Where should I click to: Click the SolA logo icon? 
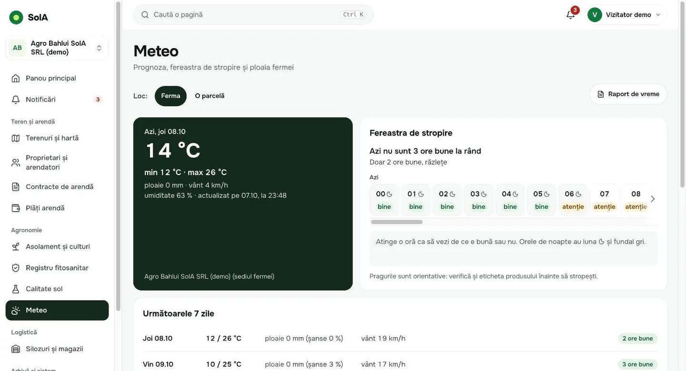tap(16, 18)
